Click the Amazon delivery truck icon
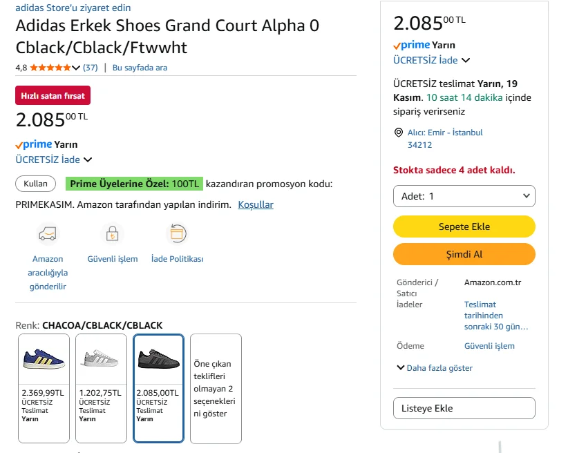Screen dimensions: 568x453 pyautogui.click(x=47, y=234)
